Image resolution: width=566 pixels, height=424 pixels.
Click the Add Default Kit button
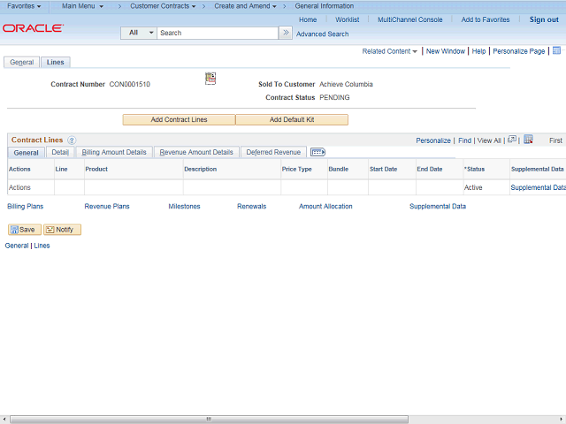(x=292, y=120)
